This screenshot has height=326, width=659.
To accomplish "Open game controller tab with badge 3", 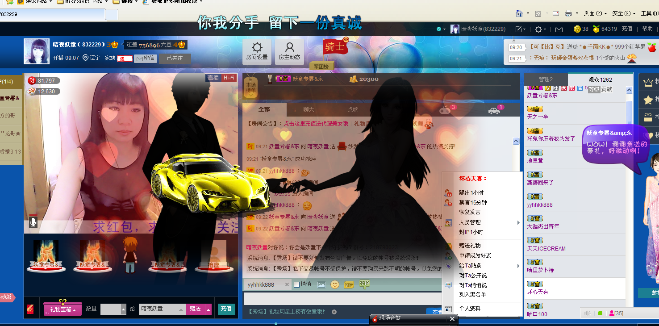I will click(446, 110).
